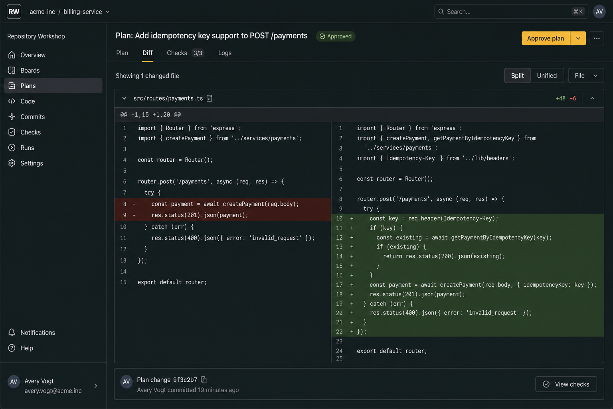Click the RW logo icon
This screenshot has height=409, width=613.
(14, 12)
